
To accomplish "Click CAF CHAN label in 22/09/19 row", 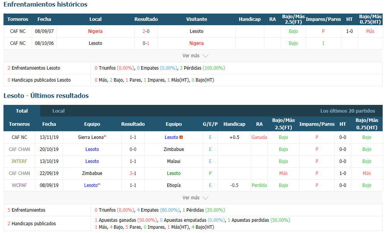I will pos(19,173).
